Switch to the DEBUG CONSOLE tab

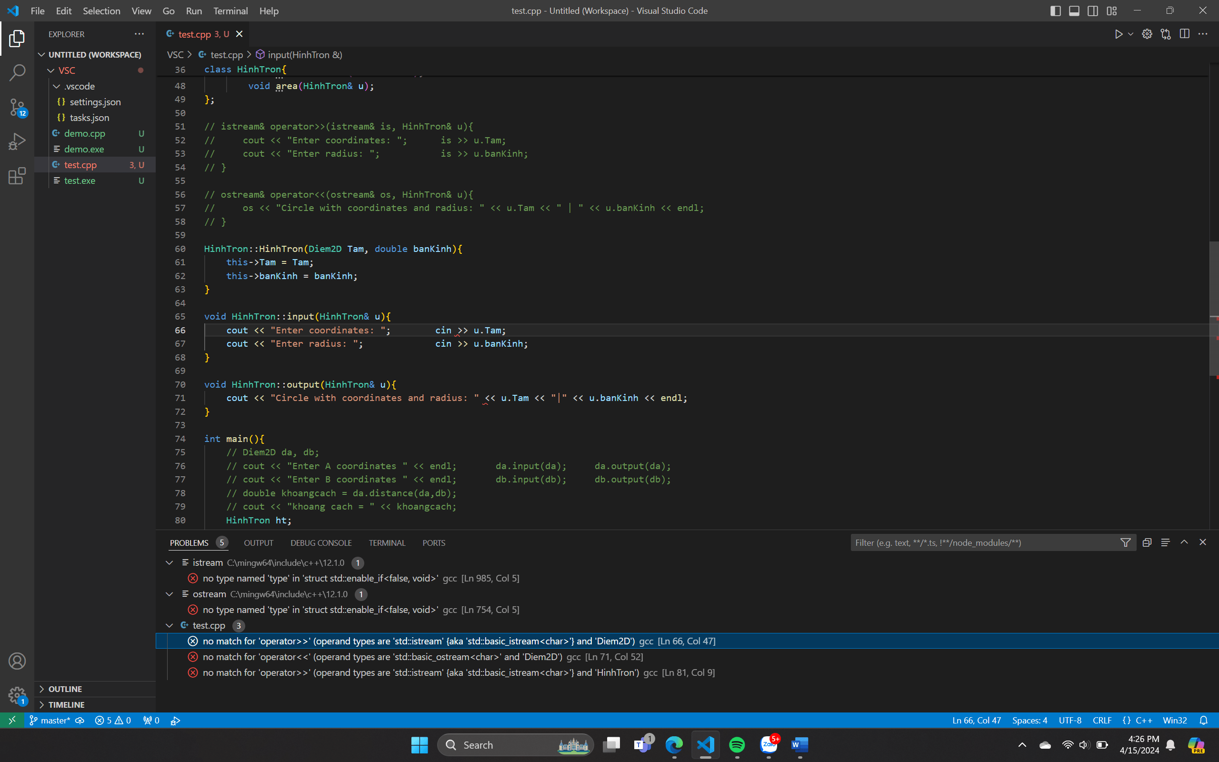[321, 543]
